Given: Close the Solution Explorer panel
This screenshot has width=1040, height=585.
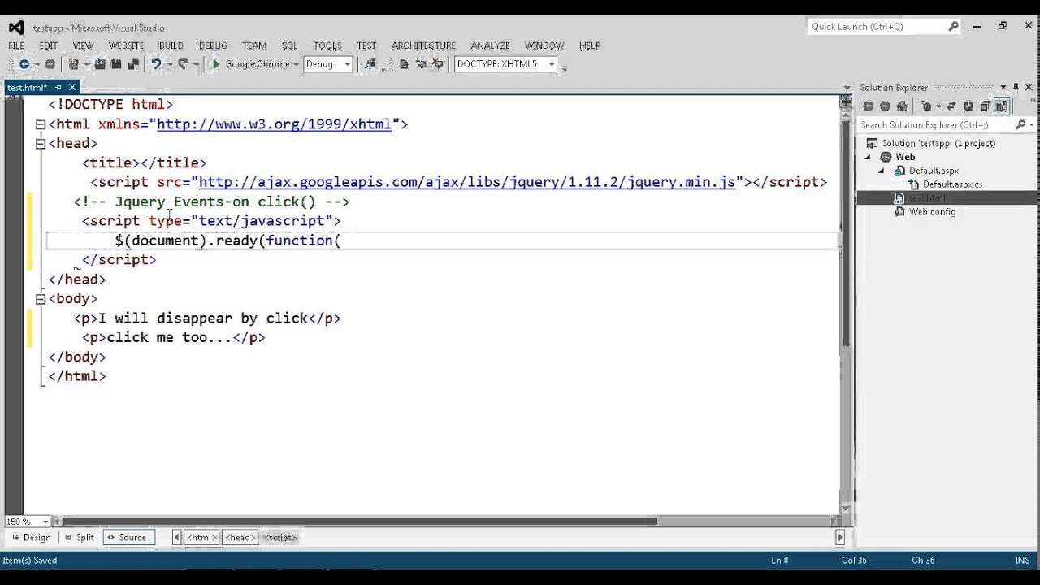Looking at the screenshot, I should coord(1029,87).
